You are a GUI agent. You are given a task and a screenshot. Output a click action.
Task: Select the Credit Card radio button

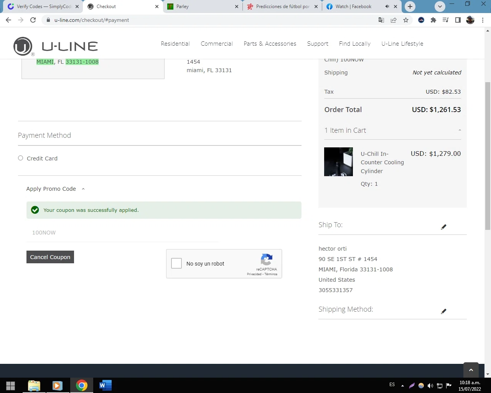click(x=21, y=158)
